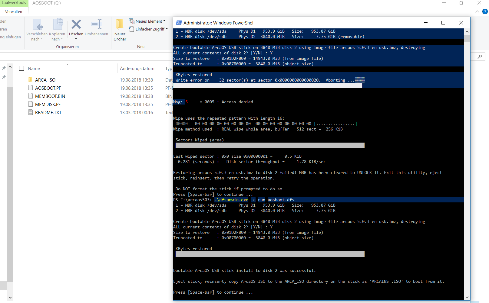Click the final 'Press [Space-bar] to continue' line
489x303 pixels.
click(x=213, y=292)
